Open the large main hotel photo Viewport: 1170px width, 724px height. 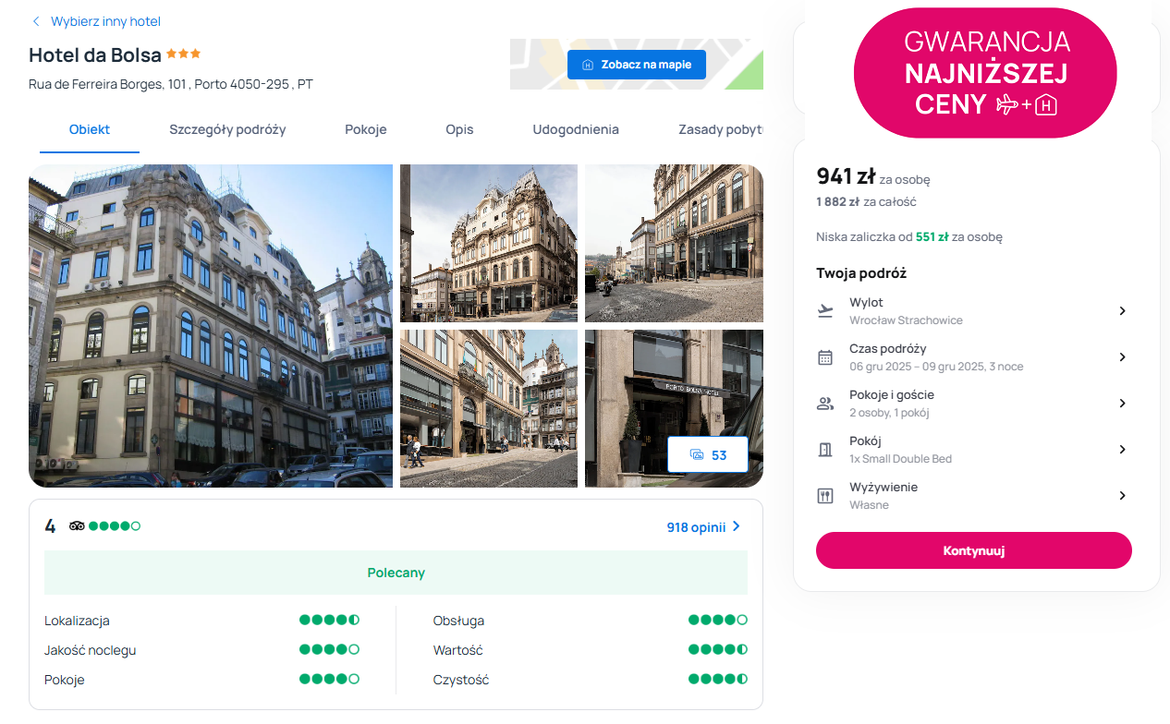tap(211, 325)
